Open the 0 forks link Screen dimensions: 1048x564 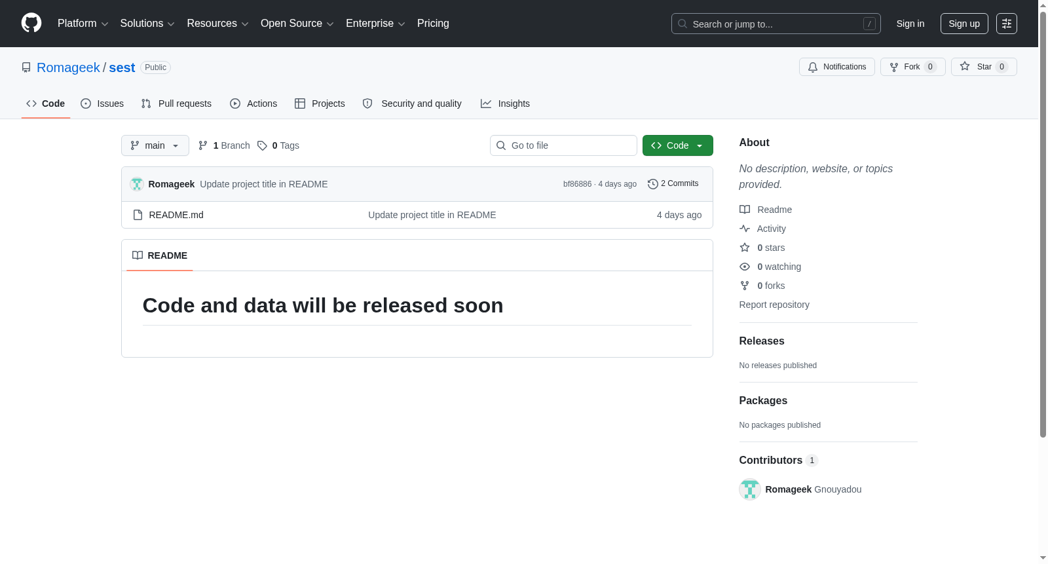762,286
